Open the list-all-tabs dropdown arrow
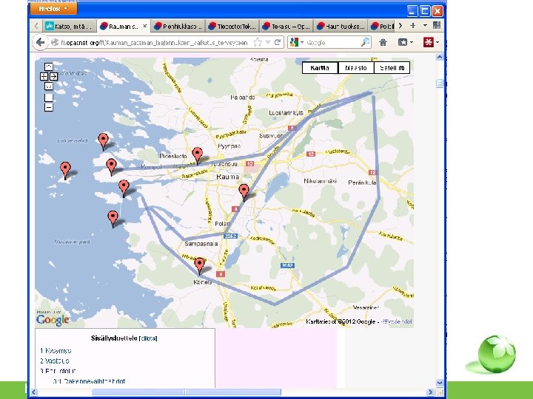 click(425, 25)
